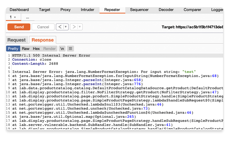Expand the forward history dropdown arrow
229x142 pixels.
(80, 27)
